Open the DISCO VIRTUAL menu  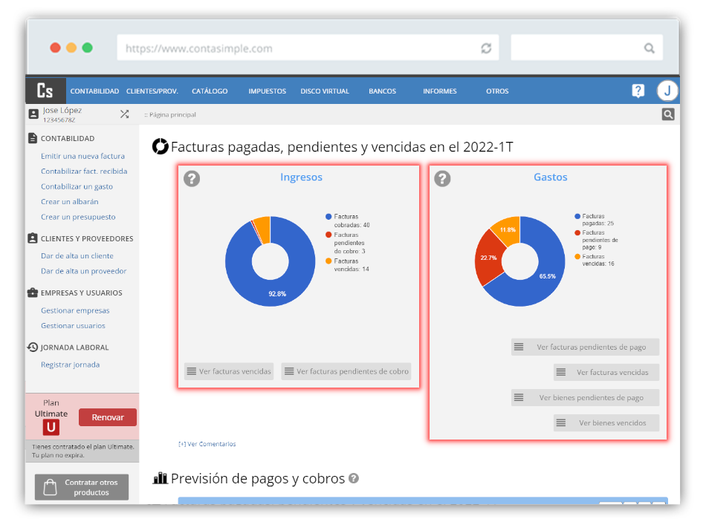[x=325, y=91]
